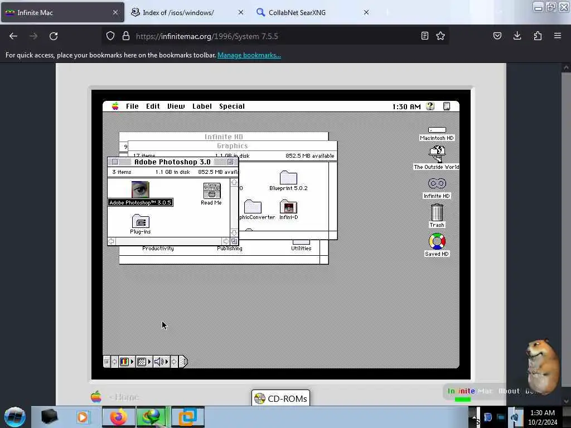The width and height of the screenshot is (571, 428).
Task: Open the Edit menu
Action: click(153, 106)
